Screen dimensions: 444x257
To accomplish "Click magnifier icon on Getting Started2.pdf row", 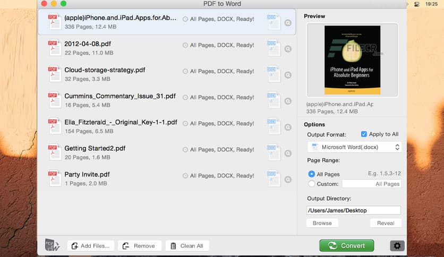I will click(x=288, y=153).
